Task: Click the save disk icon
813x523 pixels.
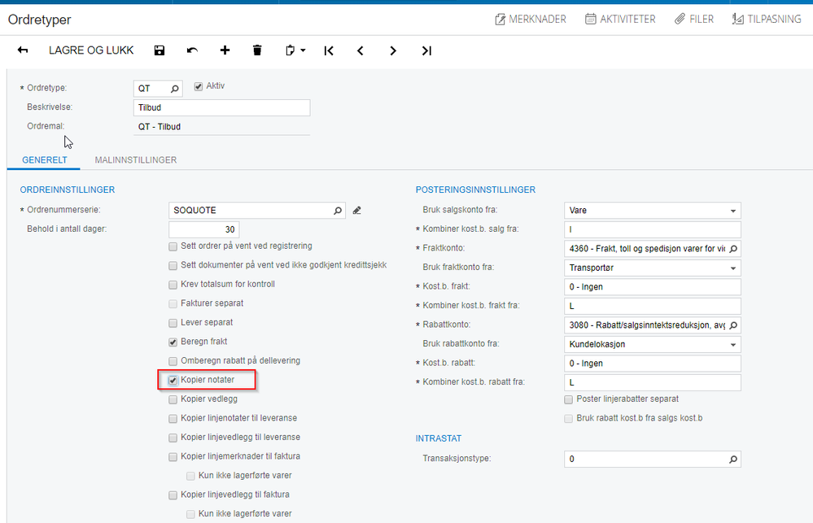Action: [160, 50]
